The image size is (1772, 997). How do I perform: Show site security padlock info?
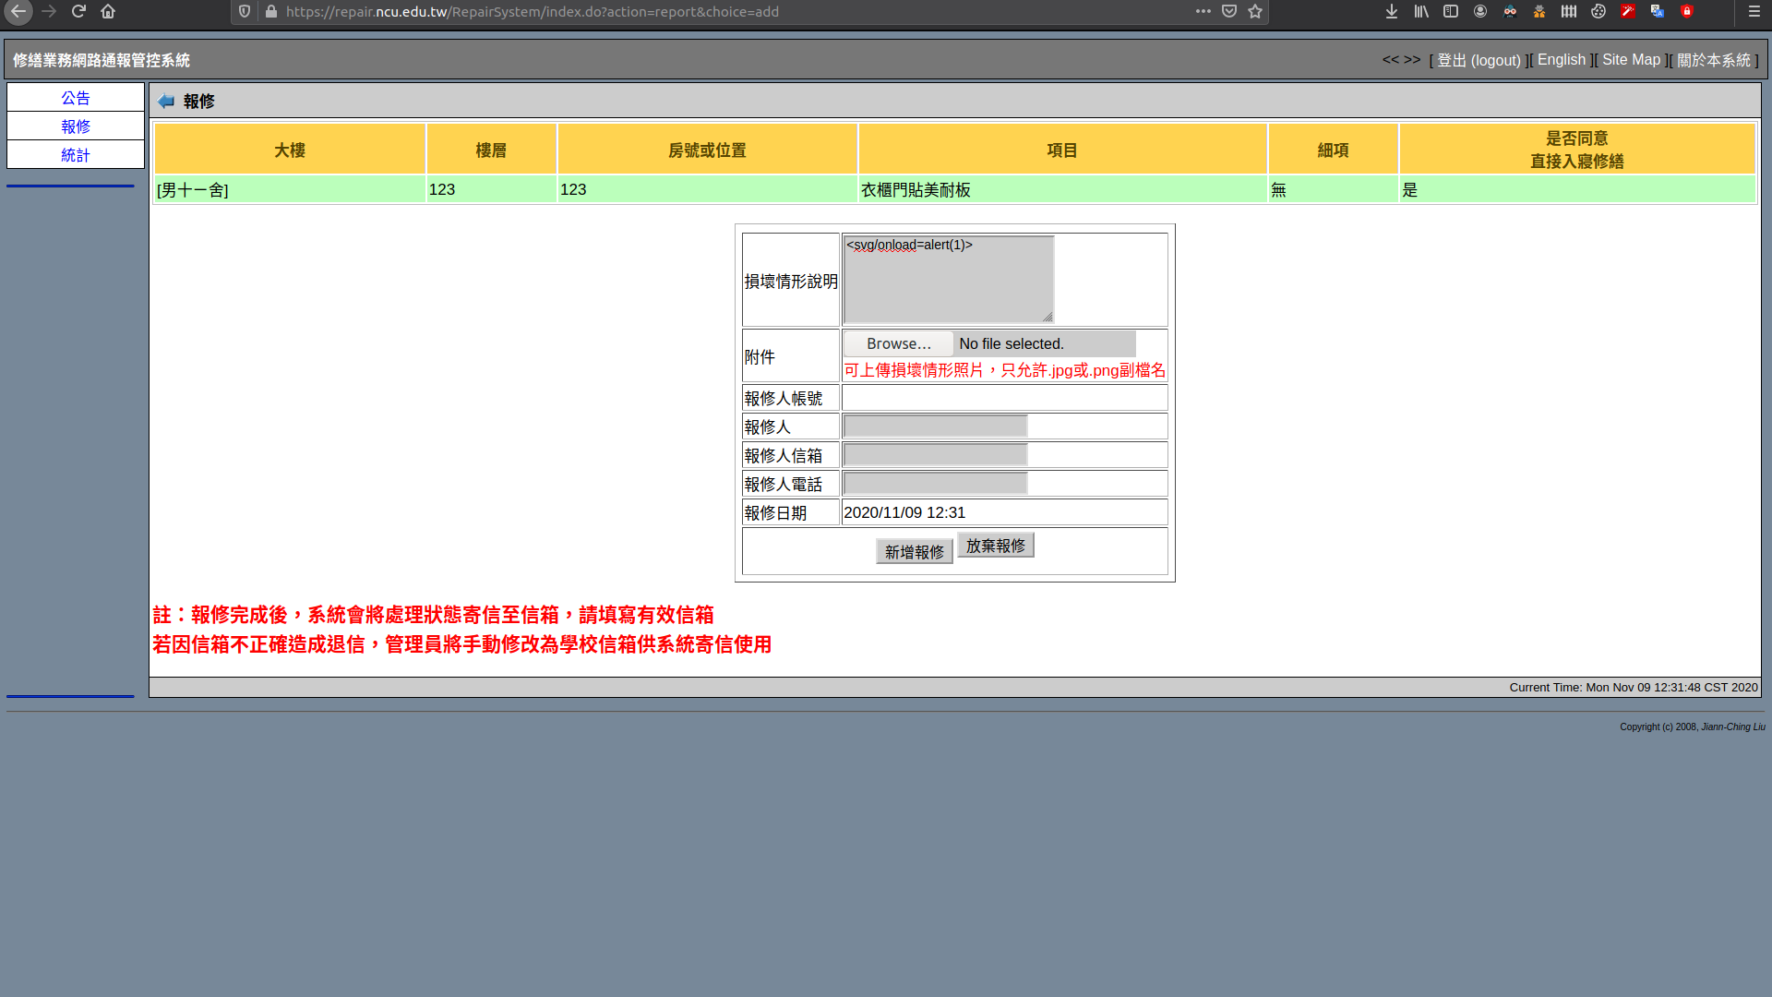(x=270, y=11)
